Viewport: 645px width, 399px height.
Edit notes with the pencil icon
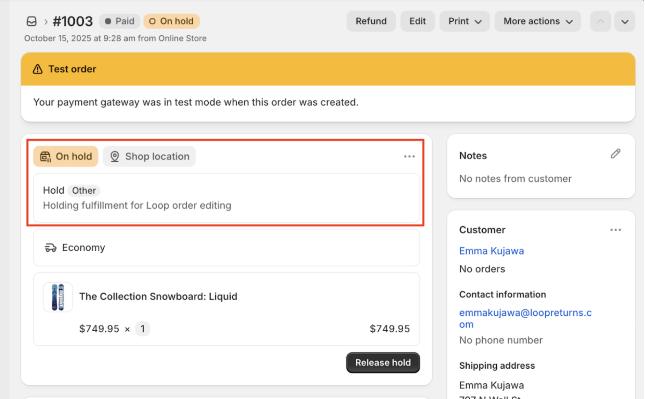(x=615, y=154)
